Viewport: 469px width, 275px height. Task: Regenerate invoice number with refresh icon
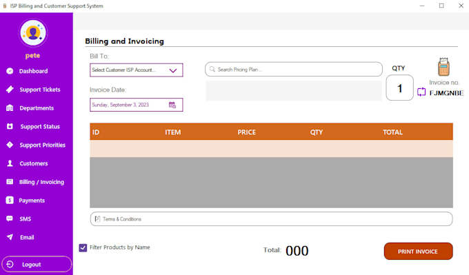[421, 92]
